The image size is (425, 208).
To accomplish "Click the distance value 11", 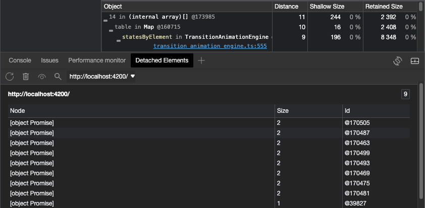I will point(302,17).
